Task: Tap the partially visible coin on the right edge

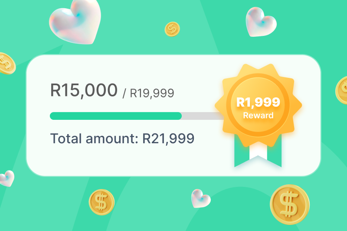Action: tap(342, 90)
